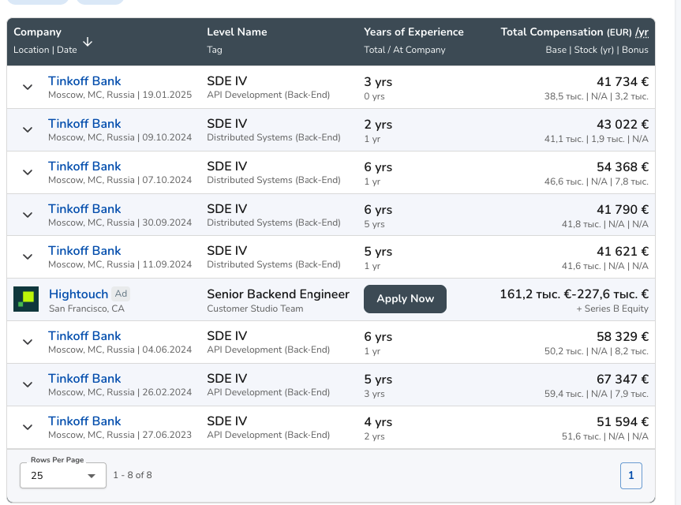Open the Rows Per Page dropdown
Image resolution: width=681 pixels, height=505 pixels.
62,476
